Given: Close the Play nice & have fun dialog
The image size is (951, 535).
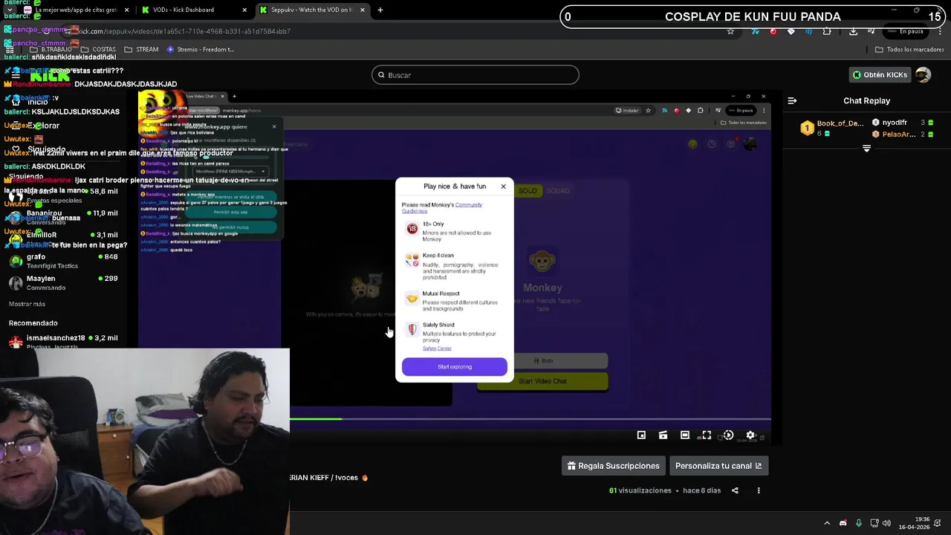Looking at the screenshot, I should (503, 187).
